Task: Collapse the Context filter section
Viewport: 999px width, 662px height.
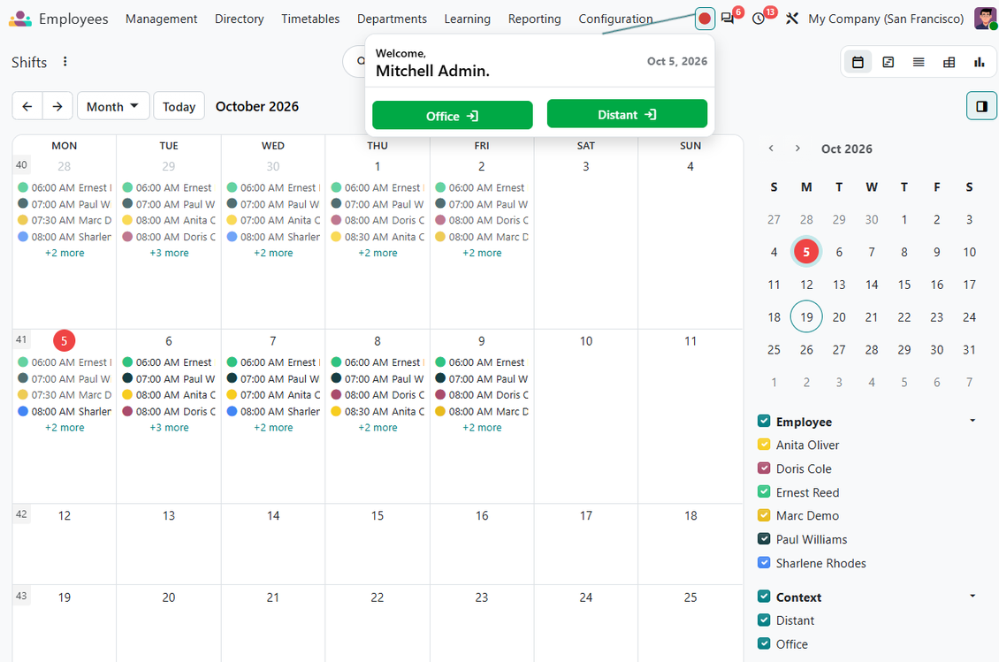Action: (x=972, y=596)
